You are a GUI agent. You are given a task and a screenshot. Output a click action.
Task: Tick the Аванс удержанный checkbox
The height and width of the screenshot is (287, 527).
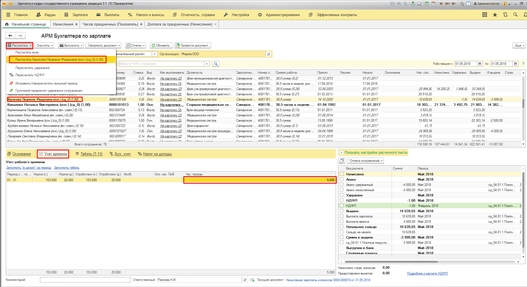coord(342,185)
